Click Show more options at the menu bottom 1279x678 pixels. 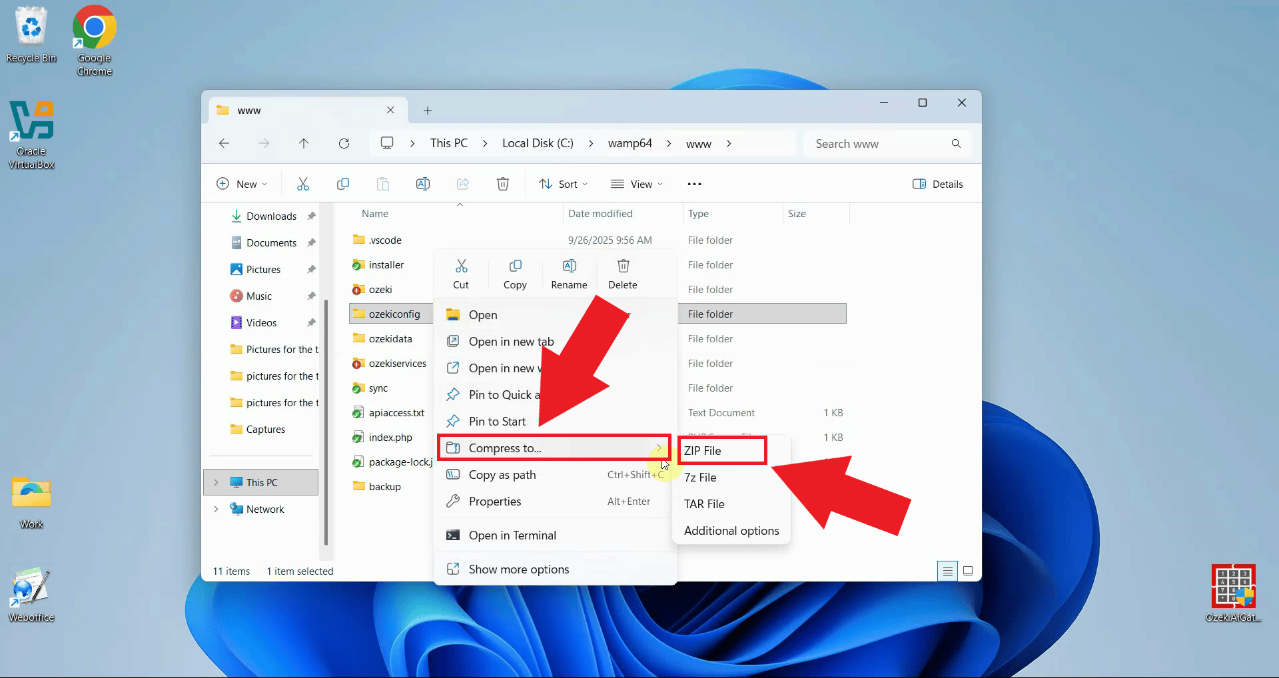point(518,569)
